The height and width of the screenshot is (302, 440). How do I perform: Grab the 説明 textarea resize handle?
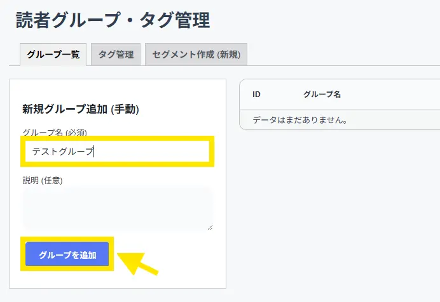(210, 226)
